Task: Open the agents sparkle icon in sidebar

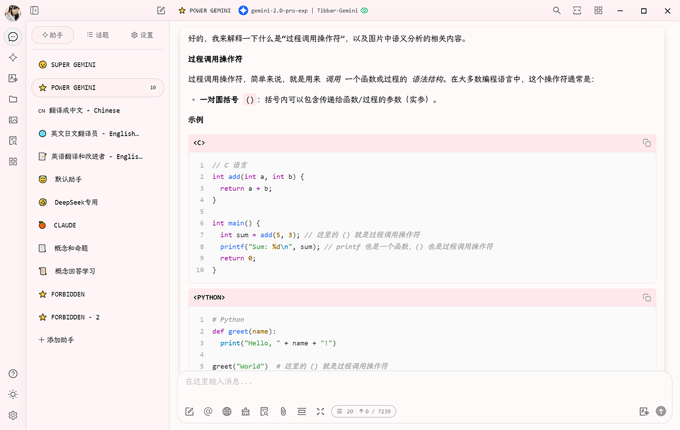Action: [x=13, y=57]
